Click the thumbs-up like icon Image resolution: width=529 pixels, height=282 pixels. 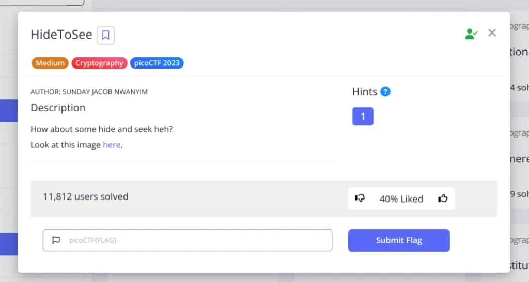[443, 198]
